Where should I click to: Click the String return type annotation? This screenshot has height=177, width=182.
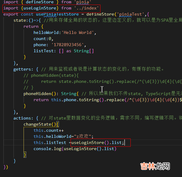(69, 94)
